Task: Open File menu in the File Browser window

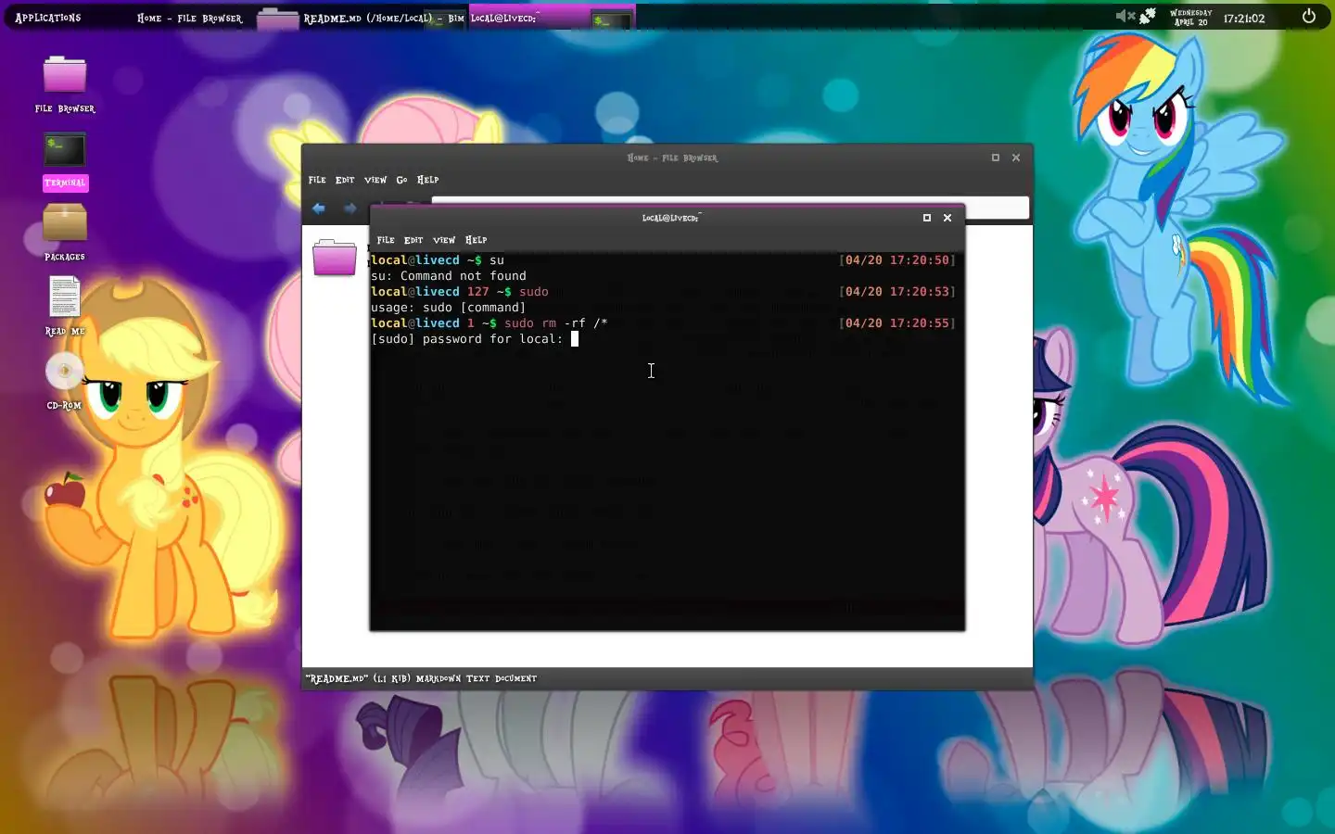Action: (x=317, y=180)
